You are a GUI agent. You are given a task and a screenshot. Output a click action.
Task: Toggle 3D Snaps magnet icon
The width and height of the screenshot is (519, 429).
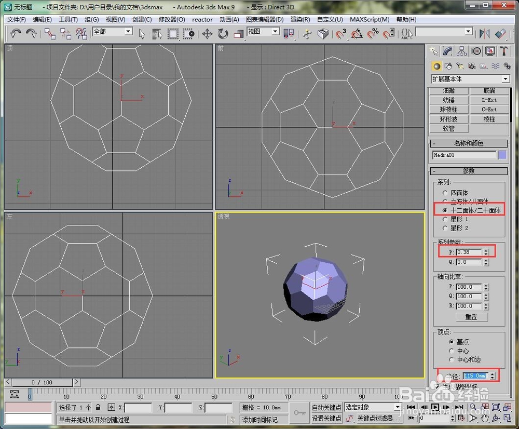click(x=340, y=34)
